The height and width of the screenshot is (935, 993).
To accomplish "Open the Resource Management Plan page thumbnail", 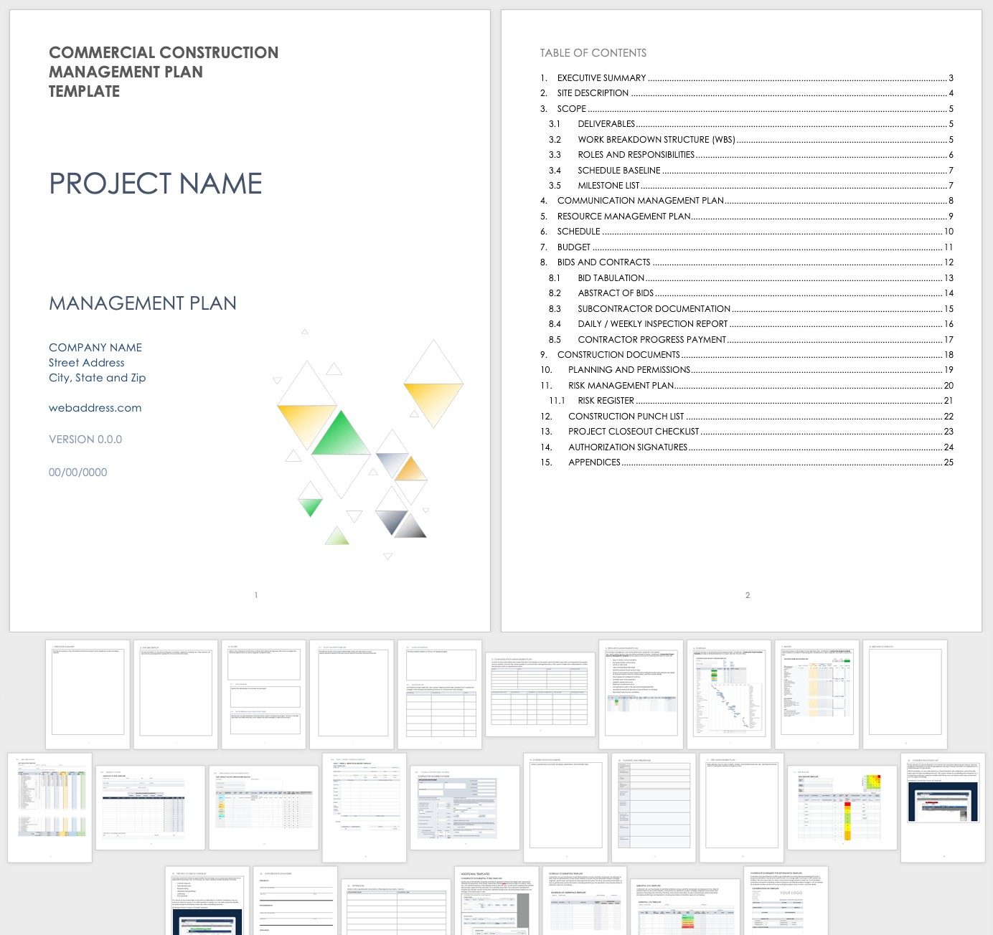I will (641, 695).
